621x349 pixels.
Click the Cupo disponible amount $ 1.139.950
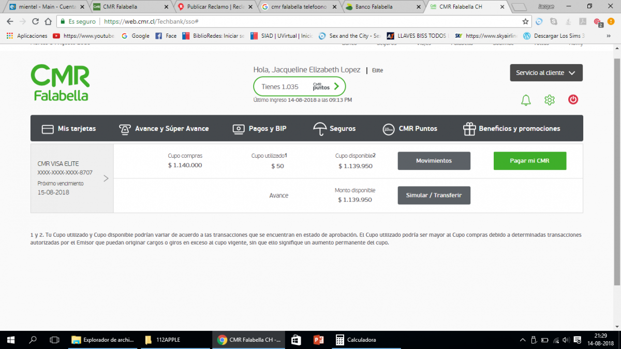tap(355, 166)
